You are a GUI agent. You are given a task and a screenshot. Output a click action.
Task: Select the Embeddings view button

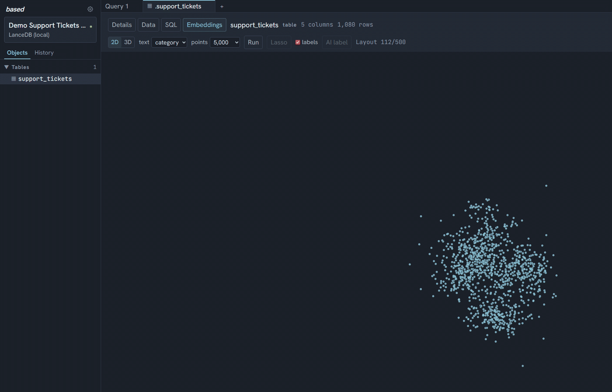click(x=205, y=25)
